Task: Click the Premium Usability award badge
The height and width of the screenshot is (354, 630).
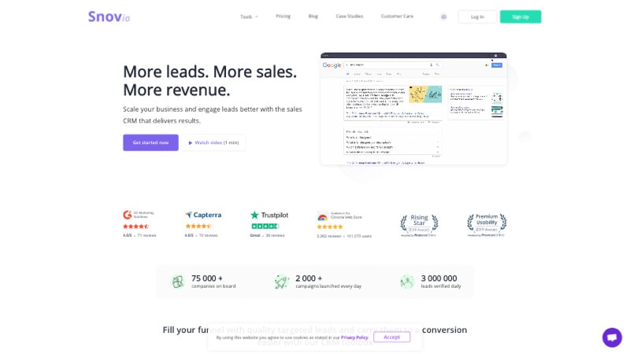Action: point(486,224)
